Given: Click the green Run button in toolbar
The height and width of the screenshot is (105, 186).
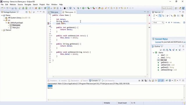Looking at the screenshot, I should tap(83, 8).
